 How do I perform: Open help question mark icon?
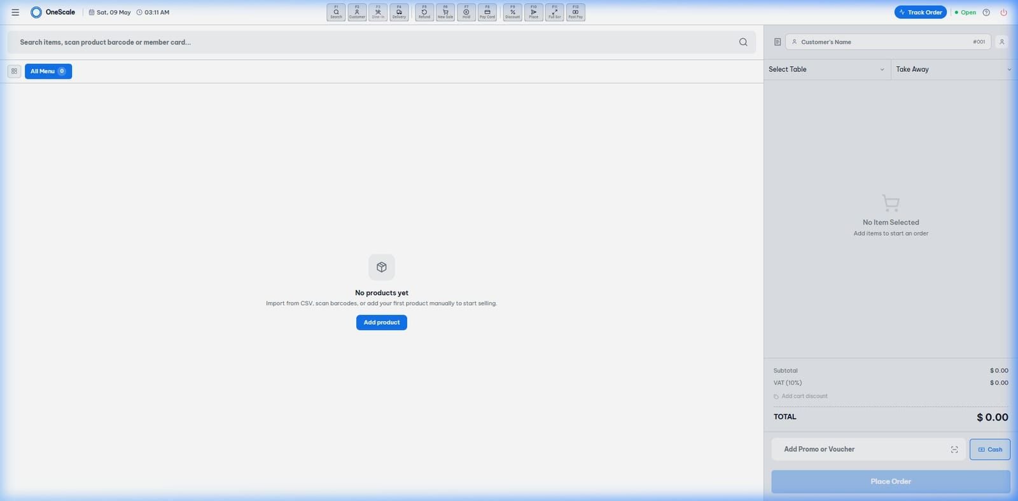pyautogui.click(x=986, y=12)
